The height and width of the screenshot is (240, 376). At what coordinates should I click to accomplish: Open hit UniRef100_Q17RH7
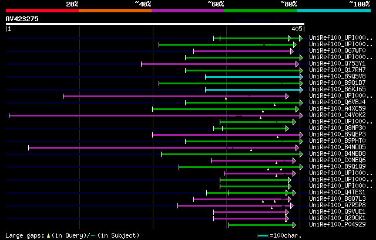click(337, 70)
